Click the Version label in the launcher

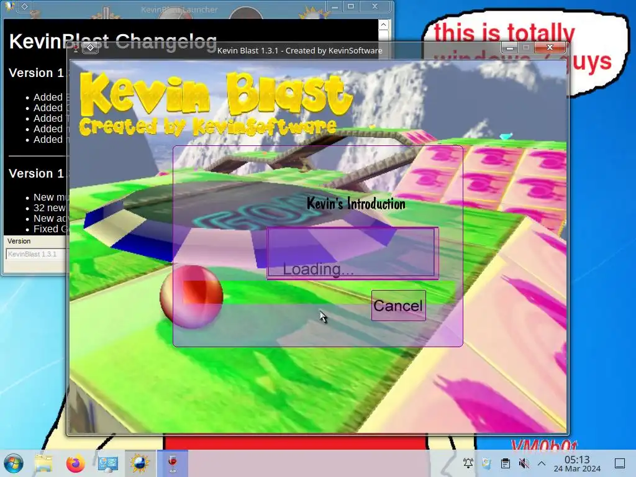point(19,241)
